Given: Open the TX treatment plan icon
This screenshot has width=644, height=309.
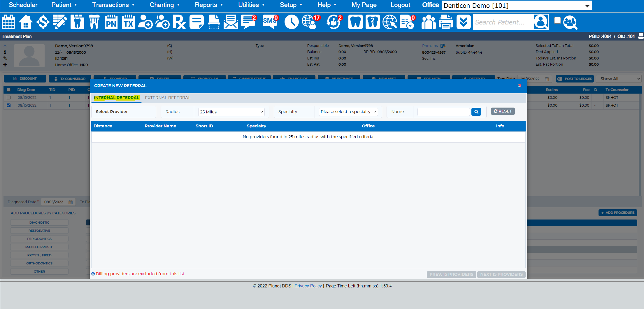Looking at the screenshot, I should pyautogui.click(x=128, y=22).
